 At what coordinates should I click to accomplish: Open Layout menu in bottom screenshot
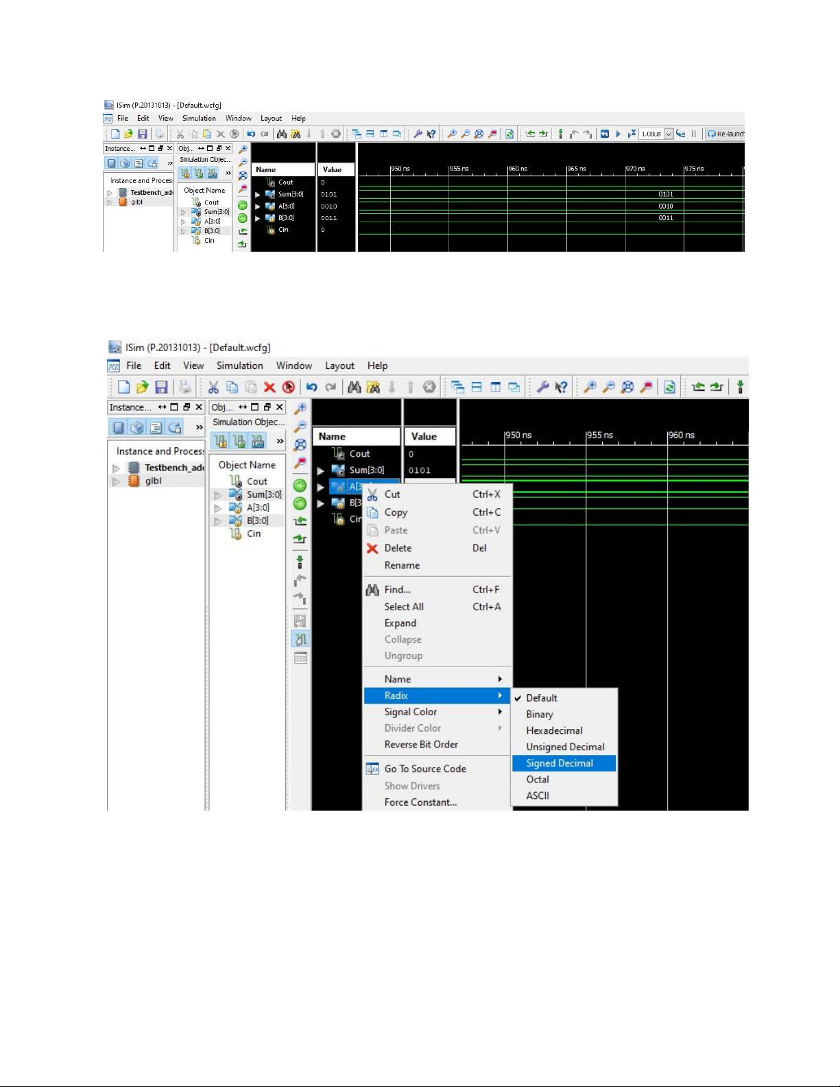[x=339, y=366]
